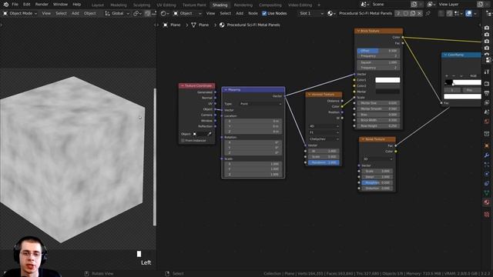The width and height of the screenshot is (493, 277).
Task: Open the transform pivot point selector
Action: click(137, 14)
